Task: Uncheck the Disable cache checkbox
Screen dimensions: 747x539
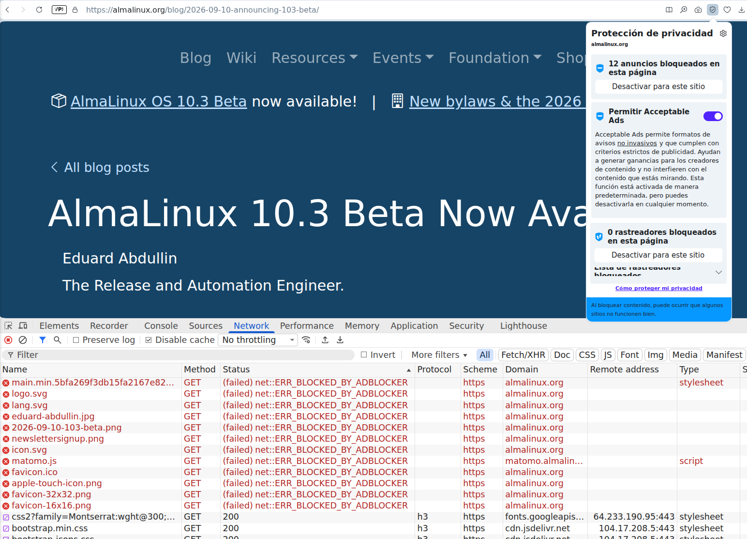Action: click(149, 340)
